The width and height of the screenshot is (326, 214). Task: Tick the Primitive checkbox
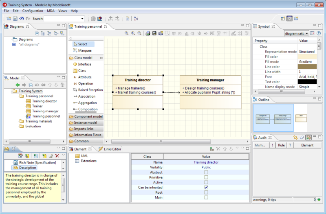pyautogui.click(x=206, y=177)
